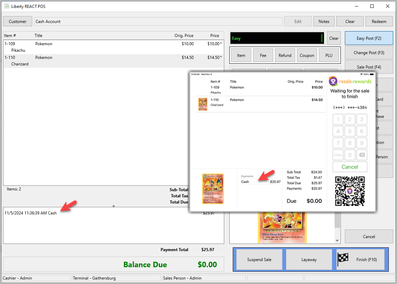Click the Balance Due $0.00 amount
The height and width of the screenshot is (284, 397).
click(207, 264)
